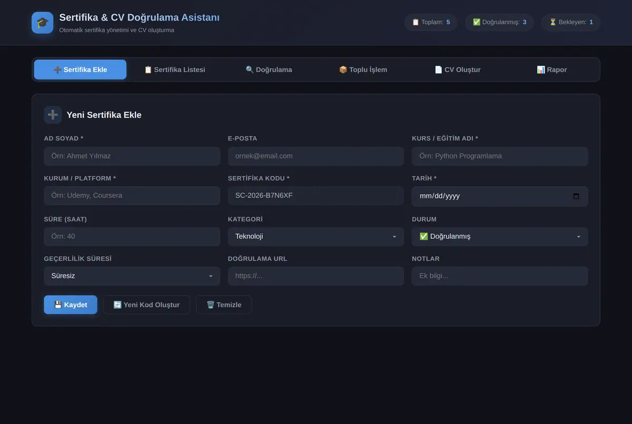This screenshot has width=632, height=424.
Task: Click the plus icon beside Yeni Sertifika Ekle
Action: pyautogui.click(x=53, y=115)
